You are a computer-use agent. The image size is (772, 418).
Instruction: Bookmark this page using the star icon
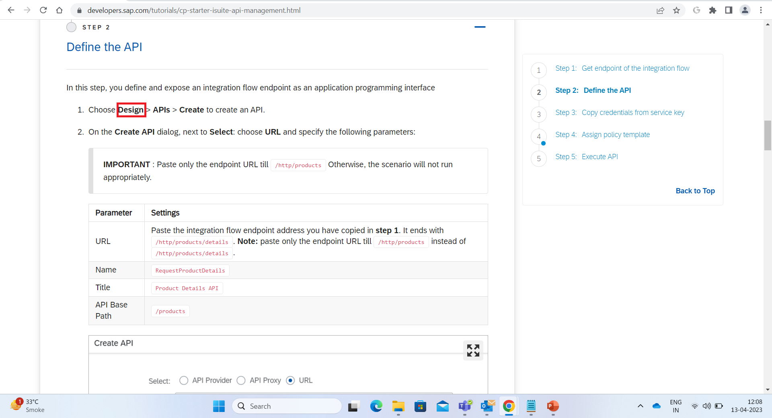click(x=677, y=10)
